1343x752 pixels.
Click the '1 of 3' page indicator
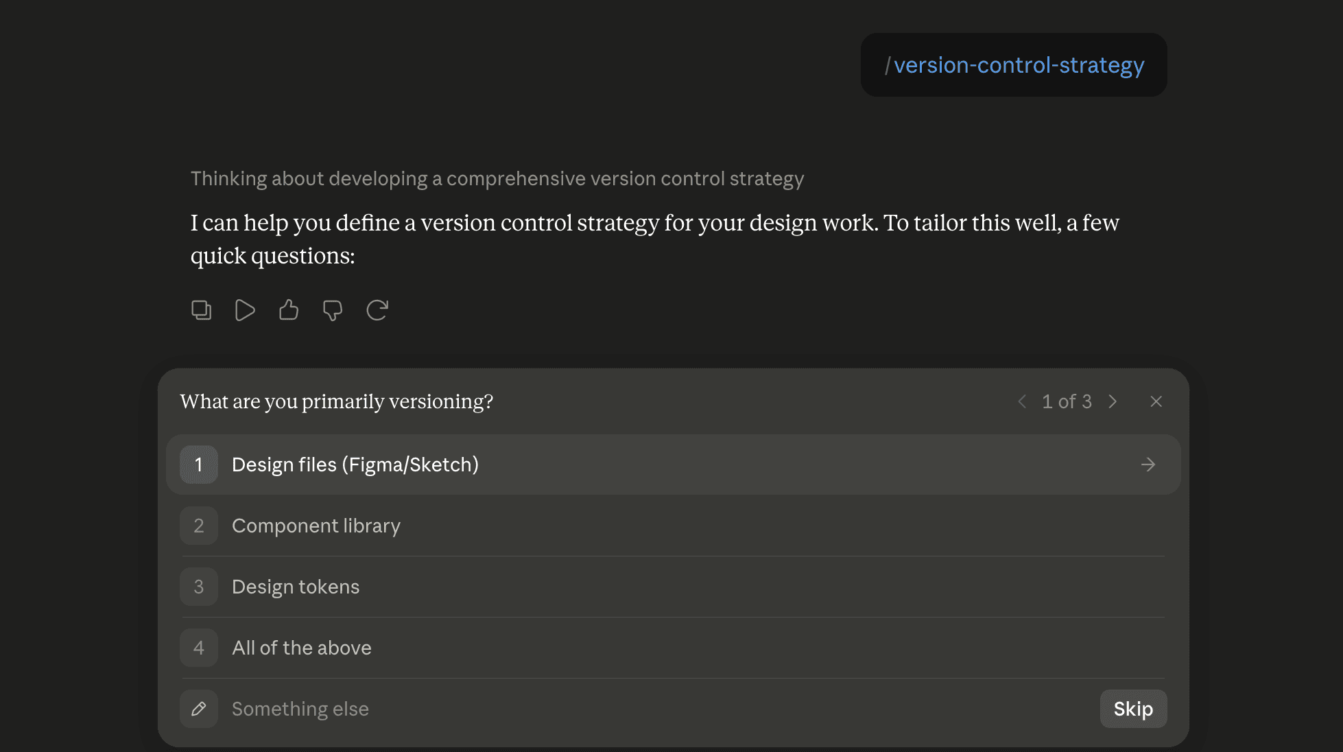(x=1067, y=401)
